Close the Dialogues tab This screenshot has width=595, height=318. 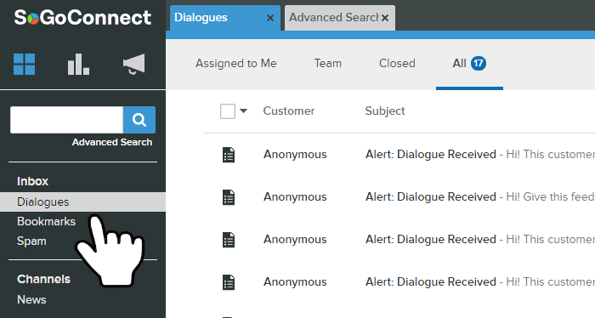(270, 18)
